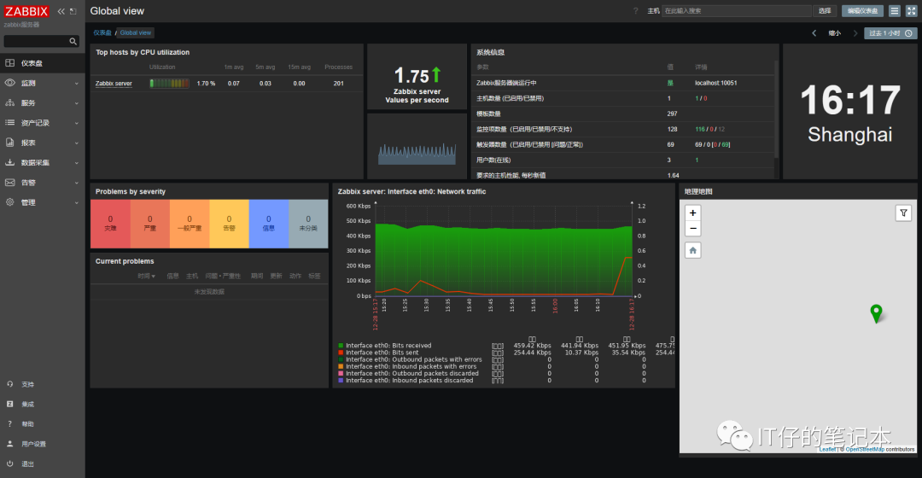Focus the 主机 host search field
Screen dimensions: 922x478
point(737,10)
